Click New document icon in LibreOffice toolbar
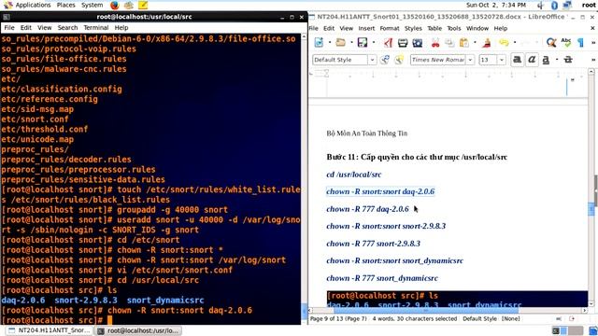 (x=319, y=42)
